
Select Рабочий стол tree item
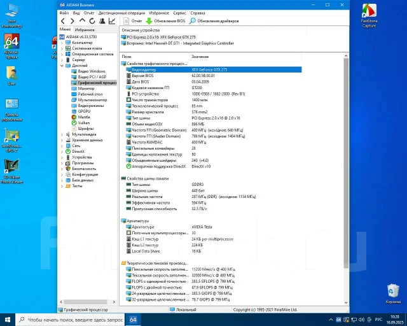point(87,94)
